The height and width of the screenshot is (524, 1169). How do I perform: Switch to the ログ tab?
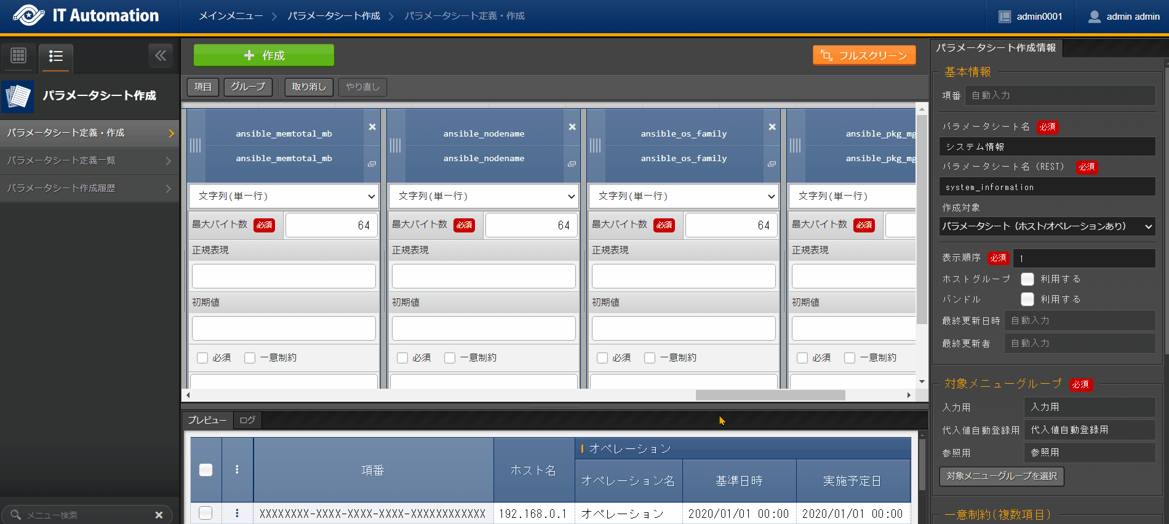coord(247,420)
